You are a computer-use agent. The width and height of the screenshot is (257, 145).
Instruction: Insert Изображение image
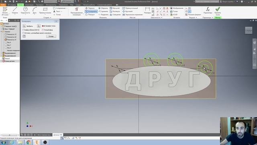(177, 8)
